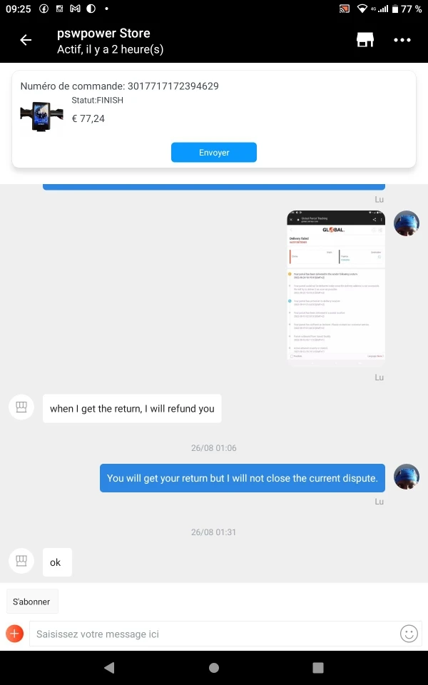Viewport: 428px width, 685px height.
Task: Open the three-dot more options menu
Action: click(402, 40)
